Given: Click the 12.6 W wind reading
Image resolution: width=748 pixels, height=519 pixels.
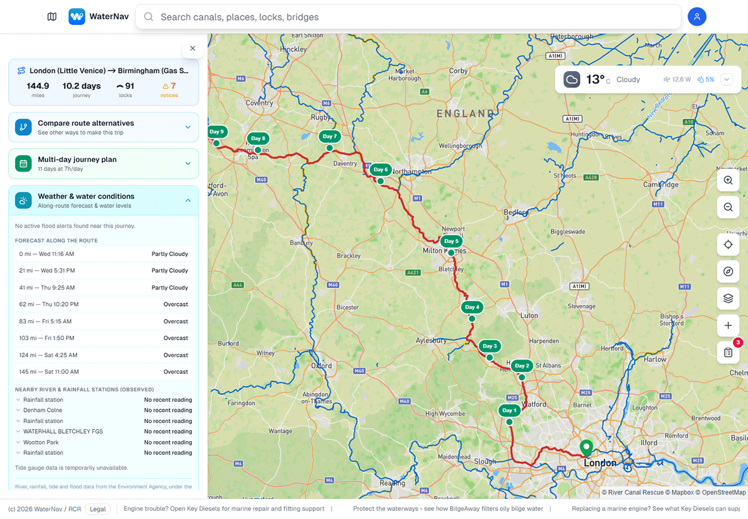Looking at the screenshot, I should pyautogui.click(x=678, y=79).
